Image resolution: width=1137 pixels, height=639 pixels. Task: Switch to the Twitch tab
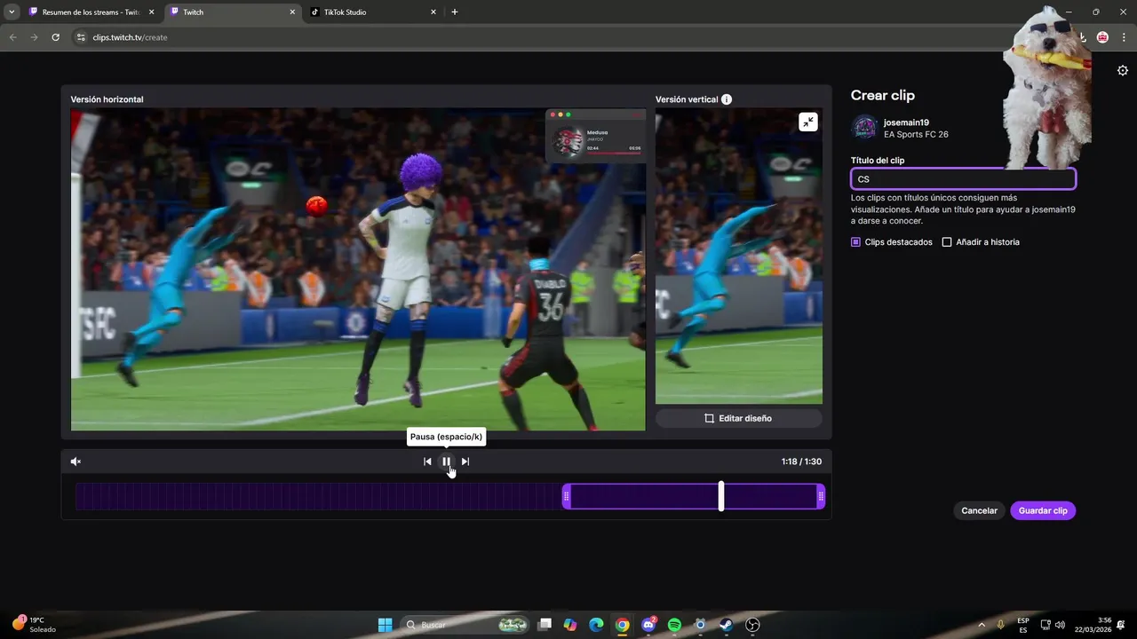(x=231, y=12)
